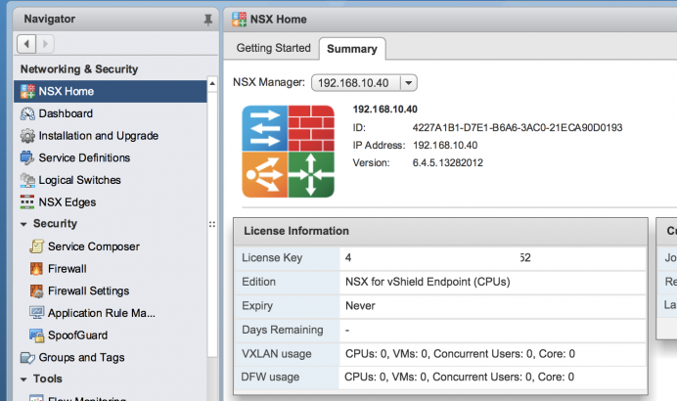Click the Firewall Settings icon
This screenshot has width=677, height=401.
36,290
